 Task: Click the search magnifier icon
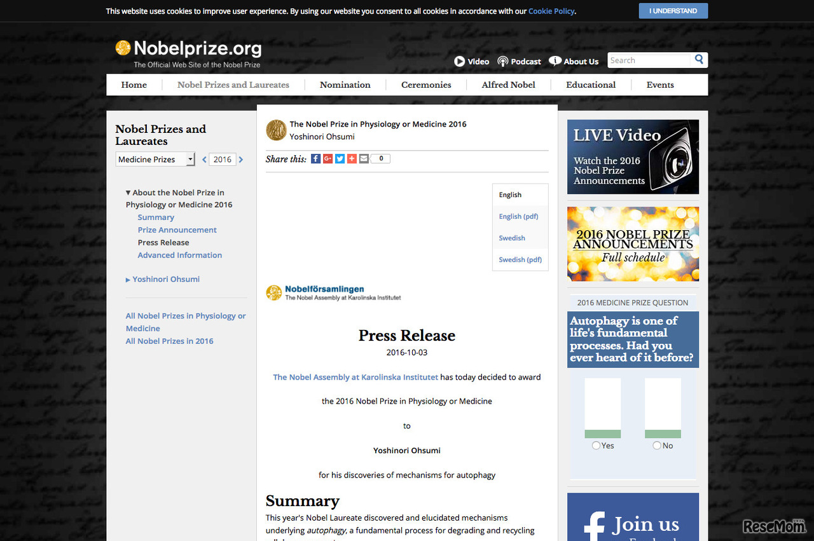point(699,60)
